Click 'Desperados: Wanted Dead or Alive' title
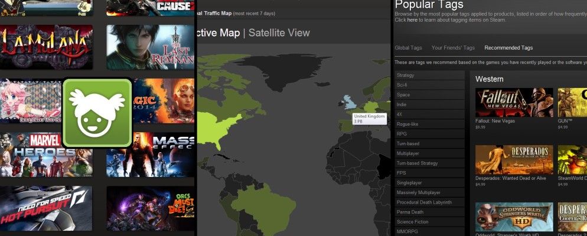 (x=511, y=178)
